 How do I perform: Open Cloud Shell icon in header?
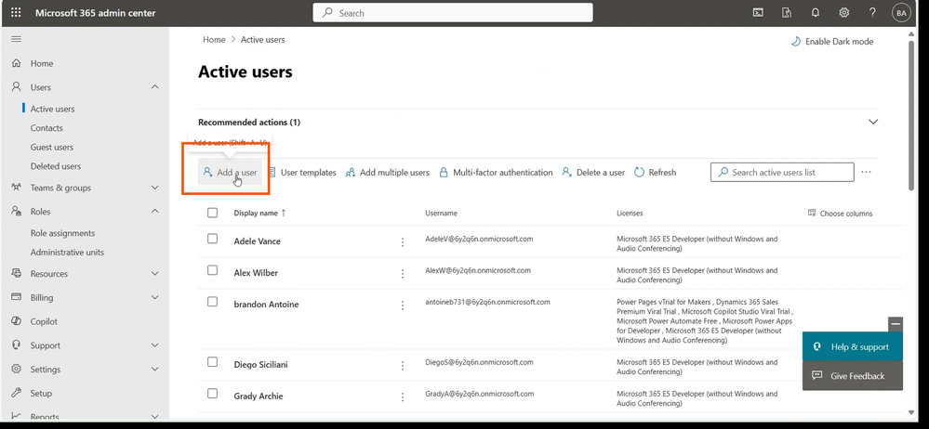[758, 12]
